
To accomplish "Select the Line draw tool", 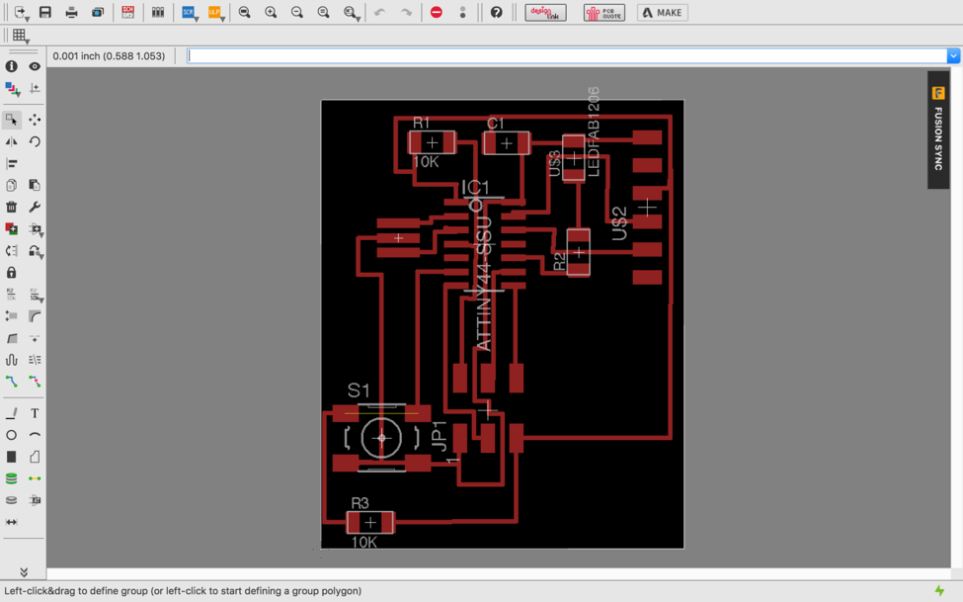I will pos(11,413).
